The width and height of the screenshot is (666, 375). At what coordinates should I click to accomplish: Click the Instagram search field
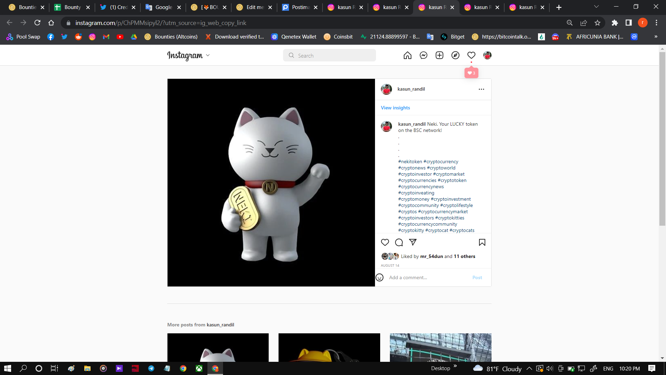tap(330, 56)
